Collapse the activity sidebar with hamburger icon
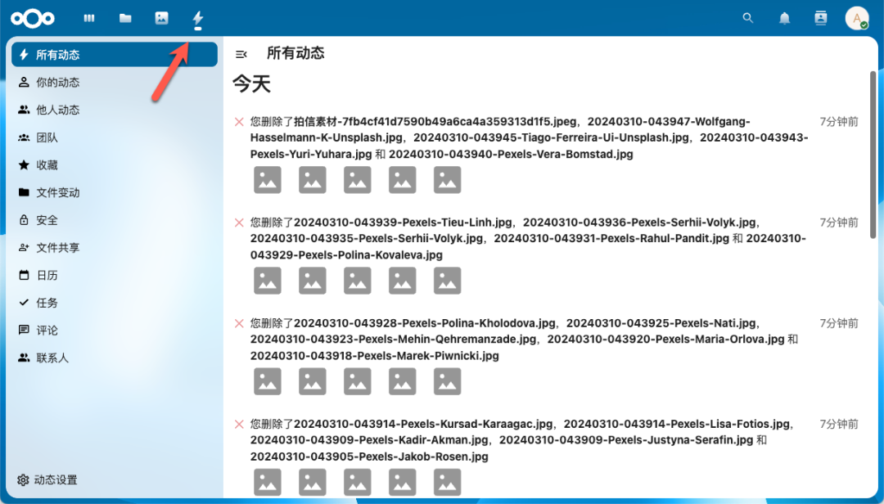Screen dimensions: 884x504 pos(241,52)
